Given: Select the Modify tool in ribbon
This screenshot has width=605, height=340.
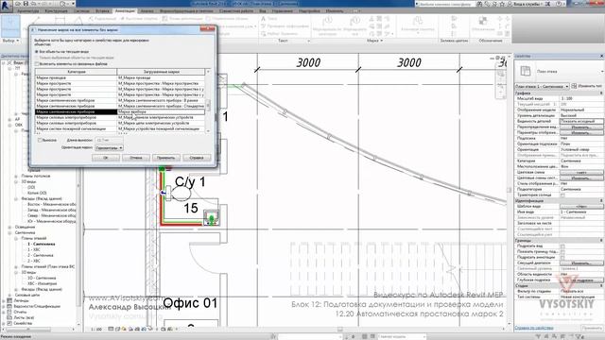Looking at the screenshot, I should click(10, 25).
